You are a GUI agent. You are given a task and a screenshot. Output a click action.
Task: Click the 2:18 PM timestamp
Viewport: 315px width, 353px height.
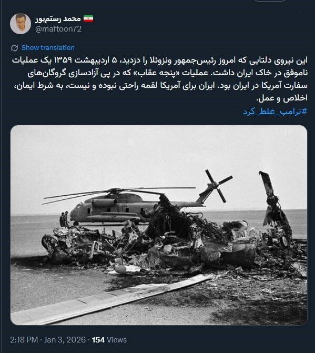tap(24, 340)
